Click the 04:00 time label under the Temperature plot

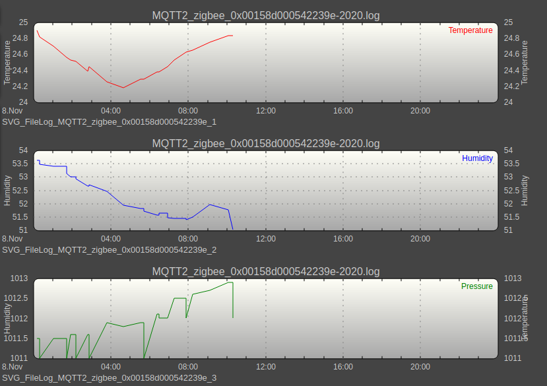click(x=111, y=111)
